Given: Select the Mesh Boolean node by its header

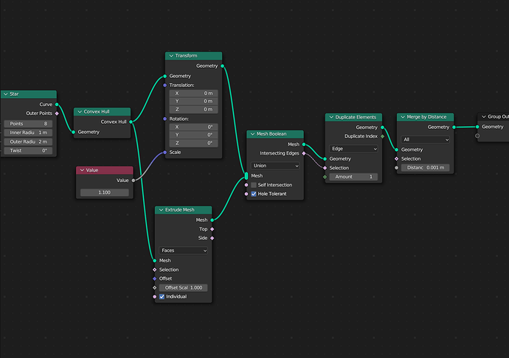Looking at the screenshot, I should coord(275,134).
